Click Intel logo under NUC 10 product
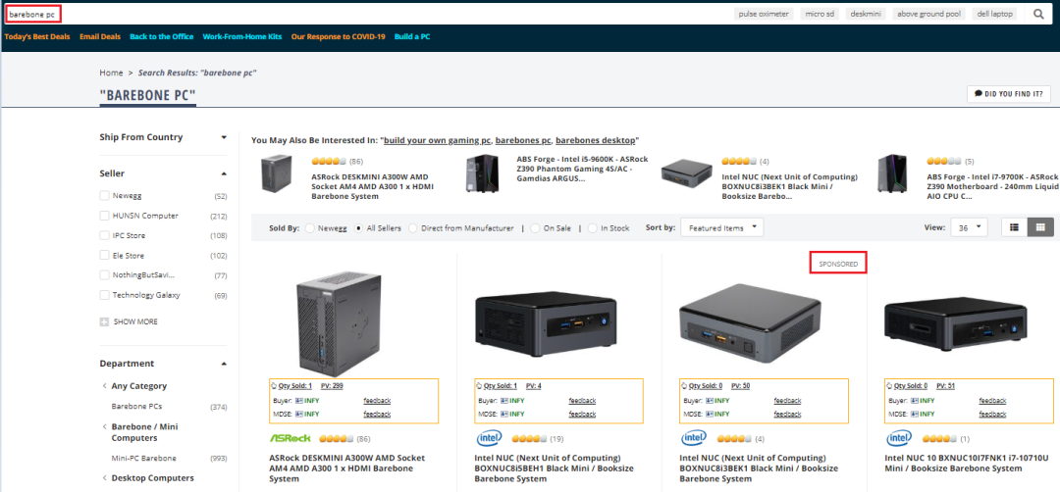1060x492 pixels. [x=899, y=439]
